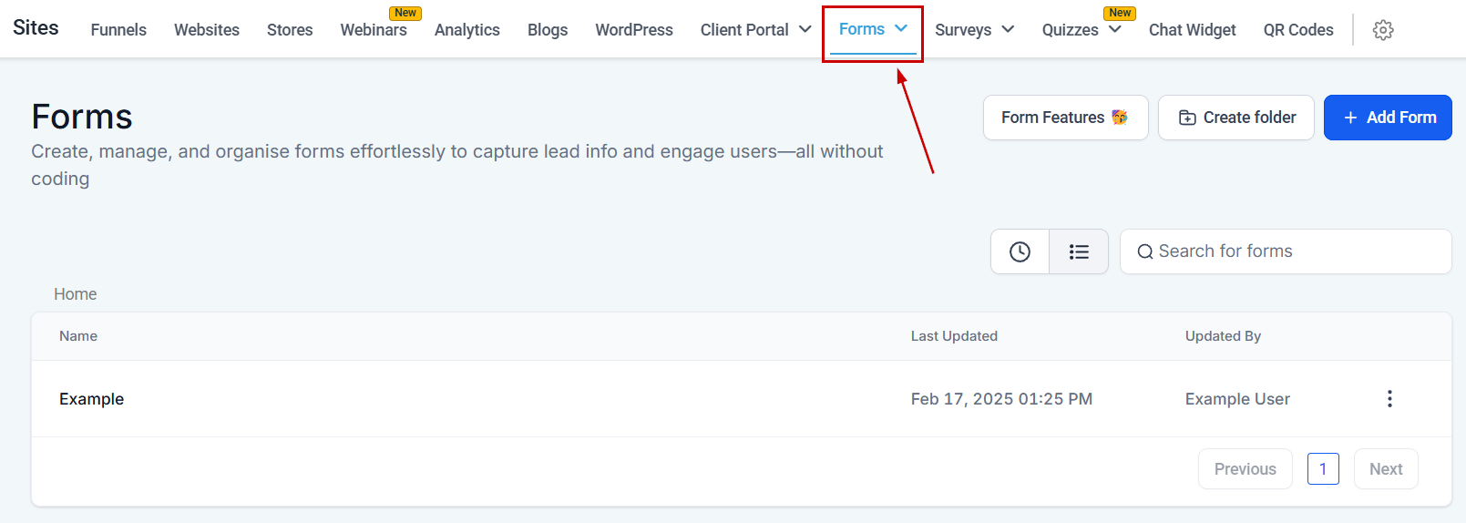1466x523 pixels.
Task: Navigate to Chat Widget tab
Action: tap(1192, 30)
